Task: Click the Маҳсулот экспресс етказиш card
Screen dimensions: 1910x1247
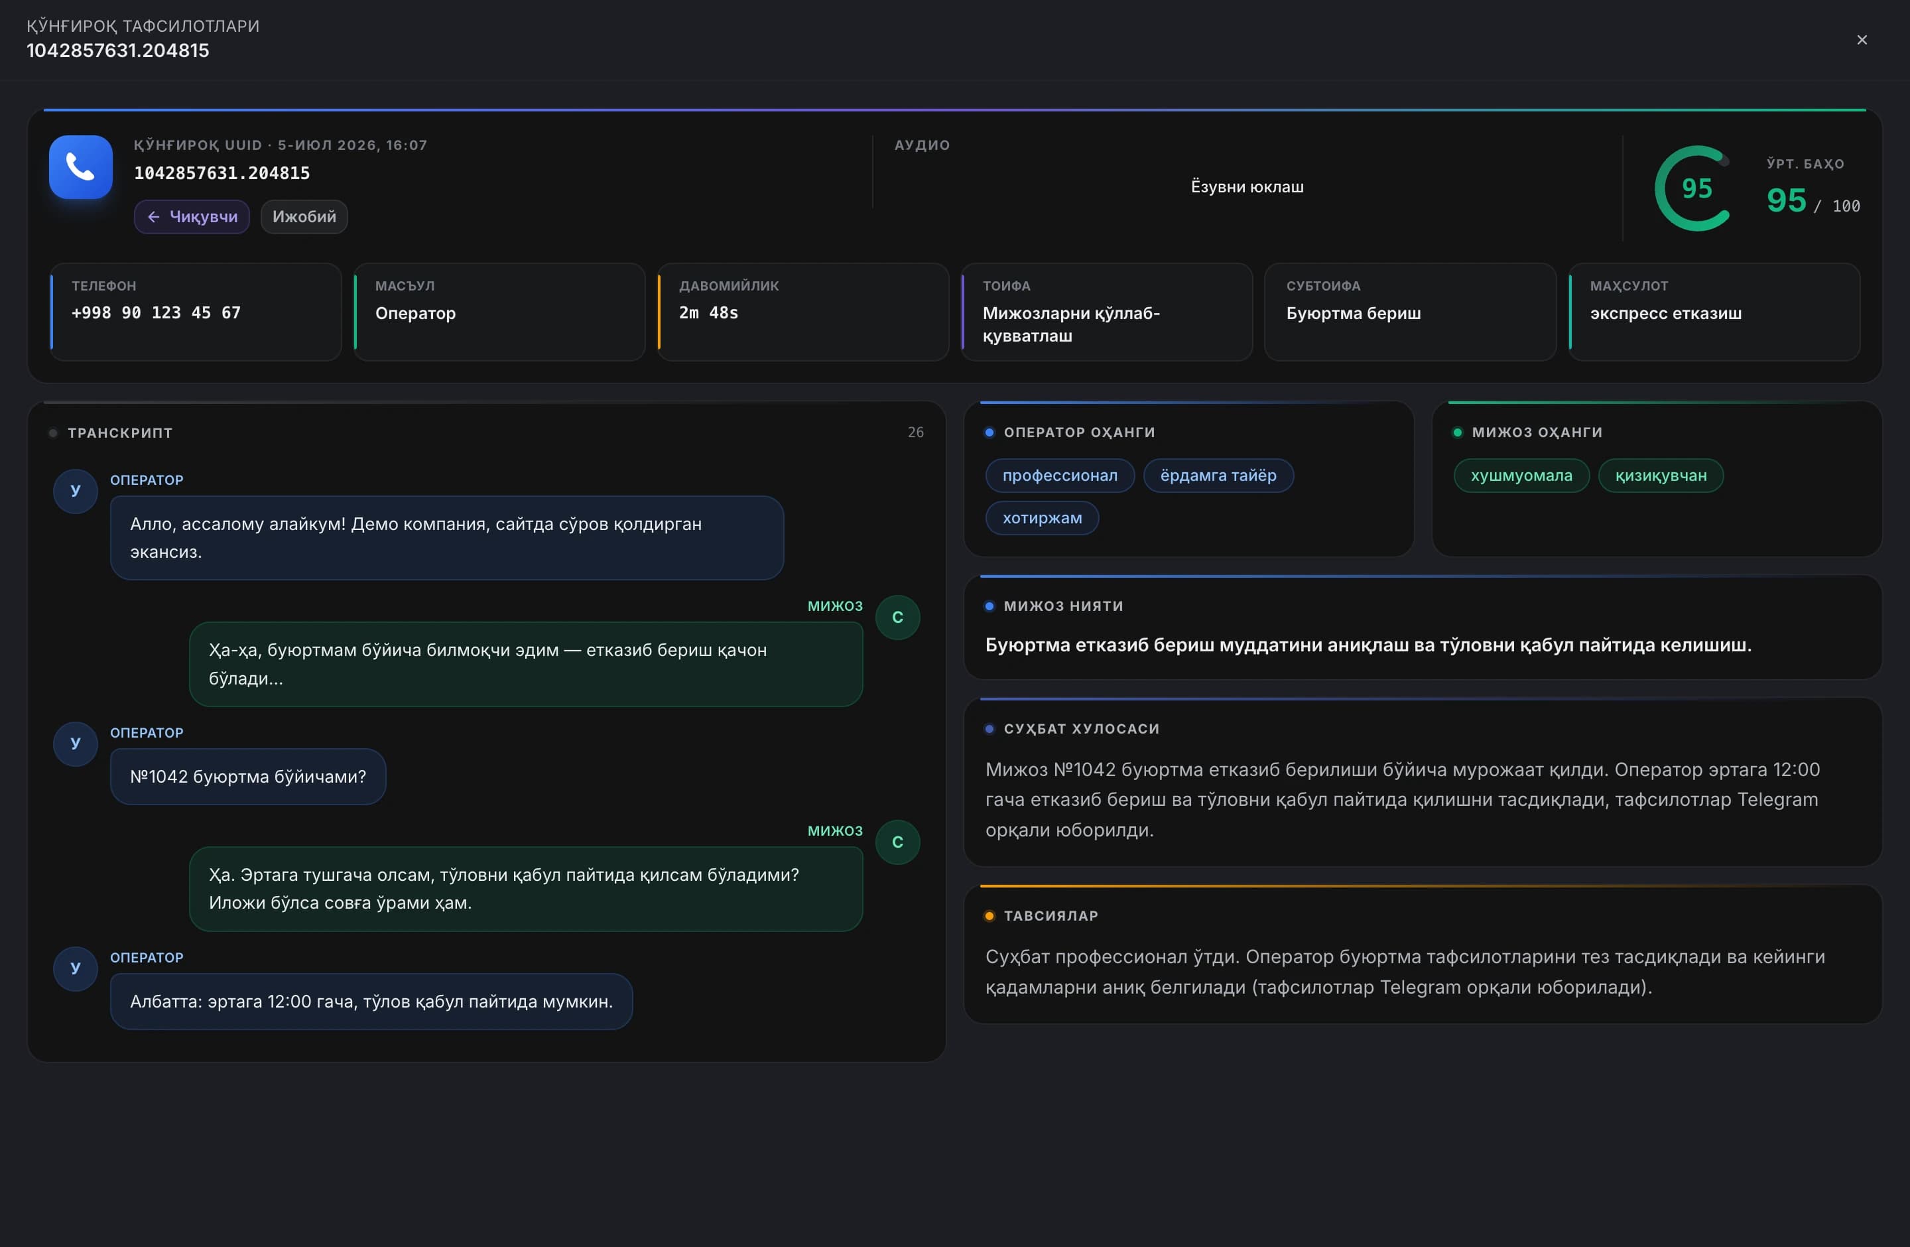Action: click(x=1714, y=312)
